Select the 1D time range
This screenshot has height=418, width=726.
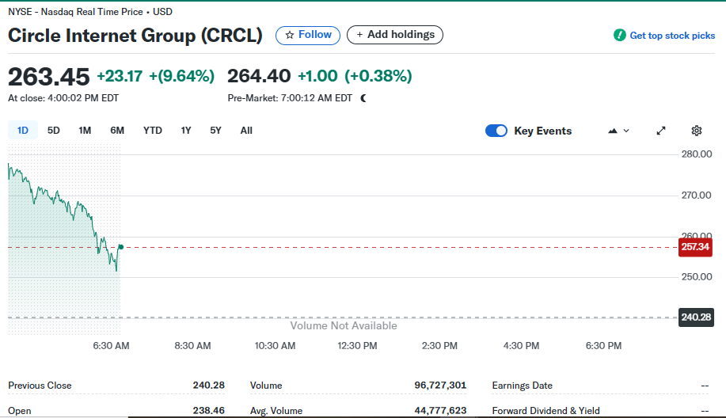pyautogui.click(x=23, y=131)
